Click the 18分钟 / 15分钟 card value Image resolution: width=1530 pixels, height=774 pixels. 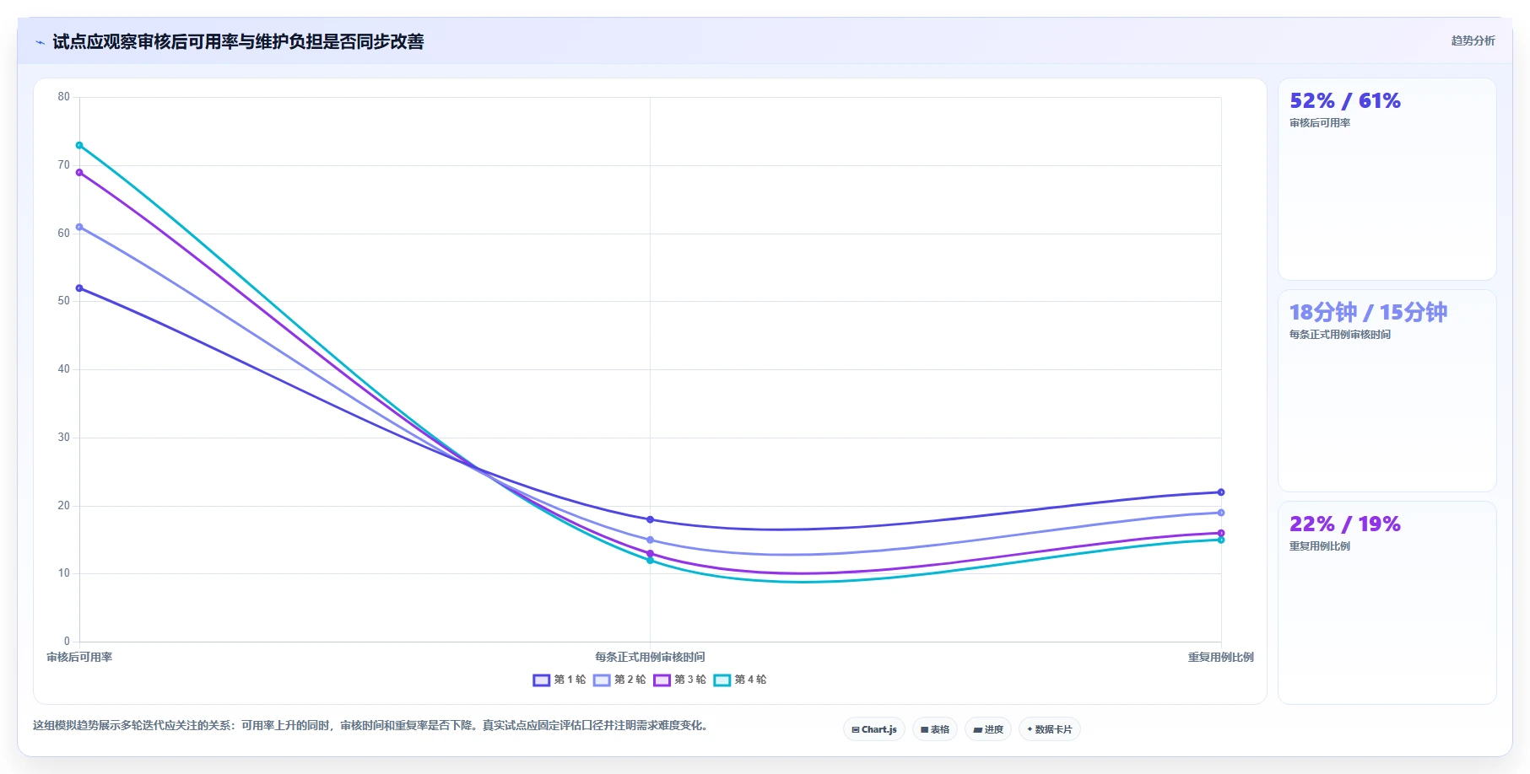point(1368,313)
